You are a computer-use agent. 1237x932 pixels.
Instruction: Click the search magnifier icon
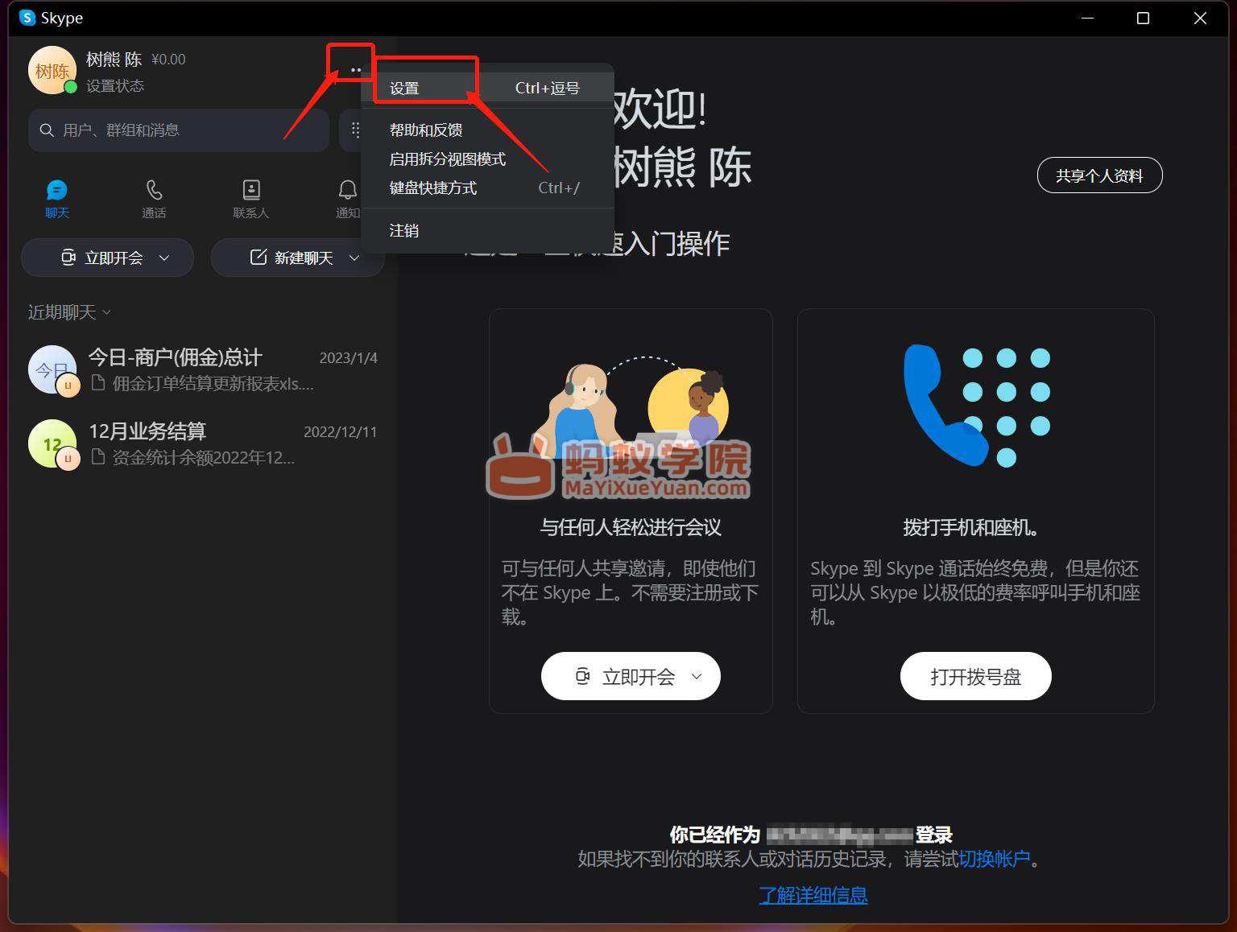(47, 130)
